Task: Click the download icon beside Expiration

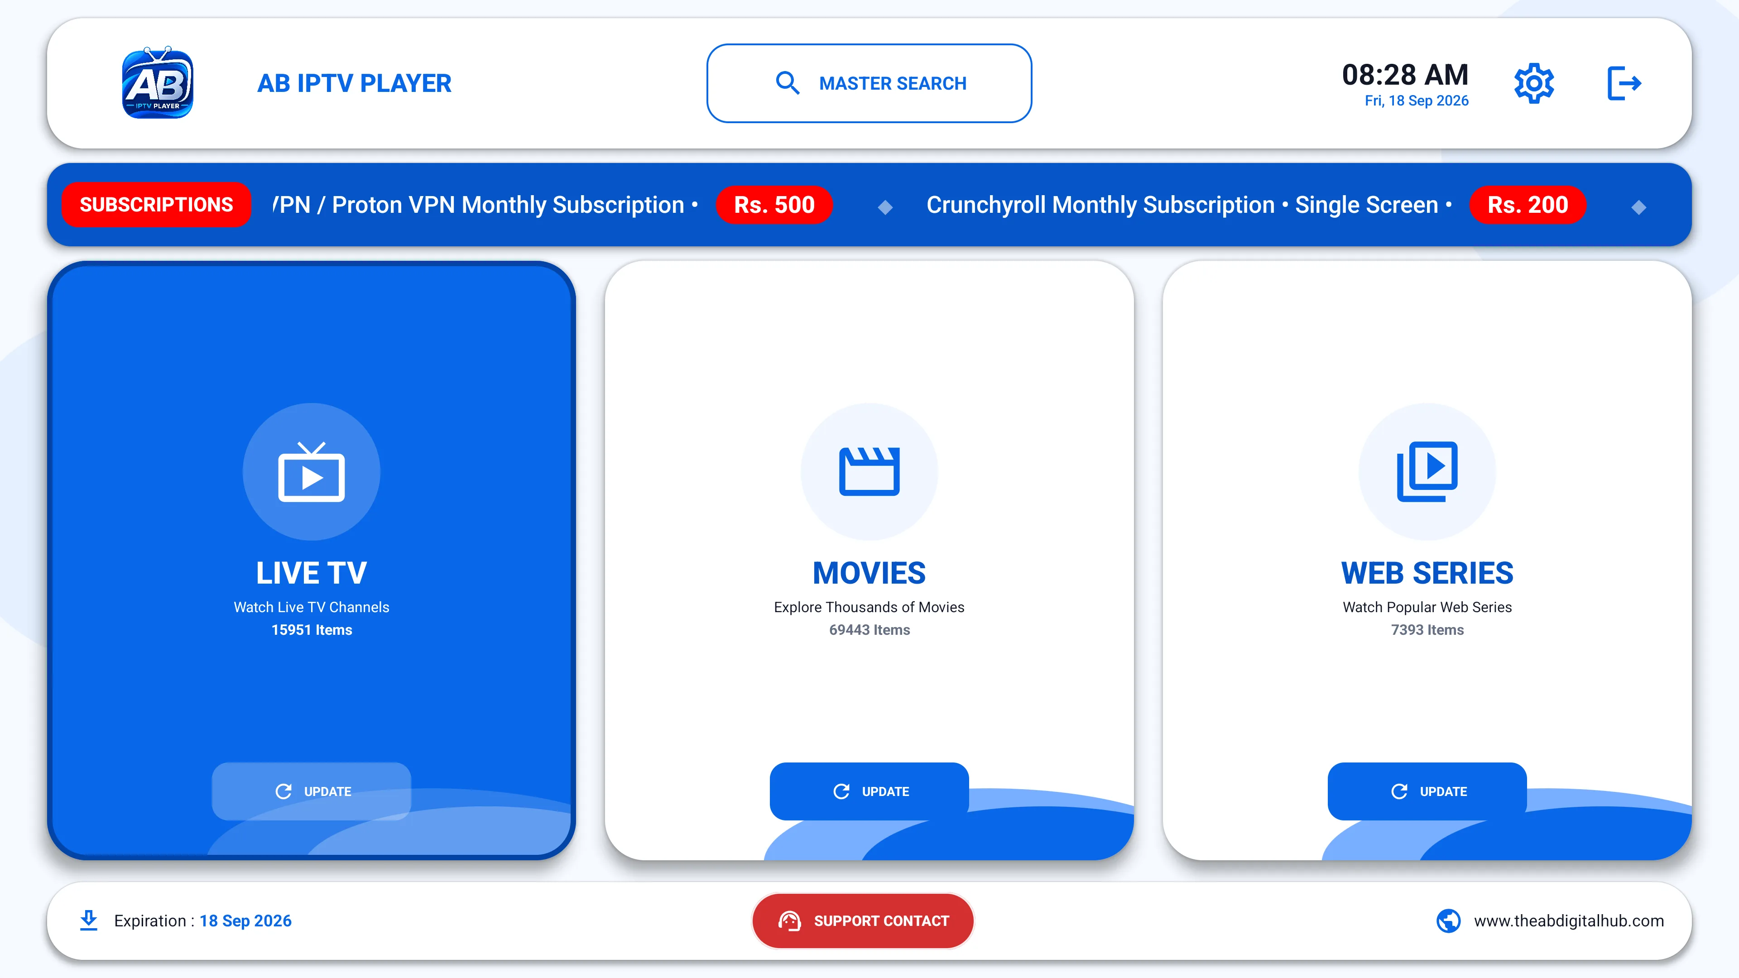Action: 88,920
